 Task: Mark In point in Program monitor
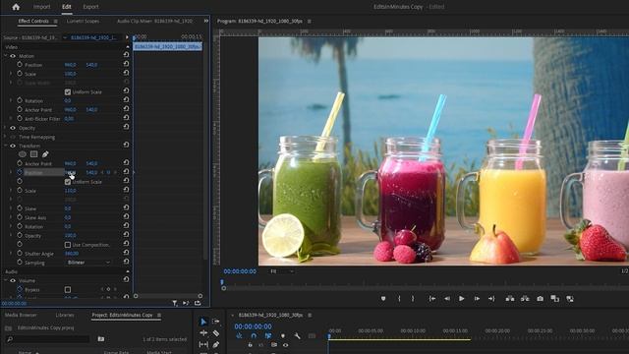point(399,299)
